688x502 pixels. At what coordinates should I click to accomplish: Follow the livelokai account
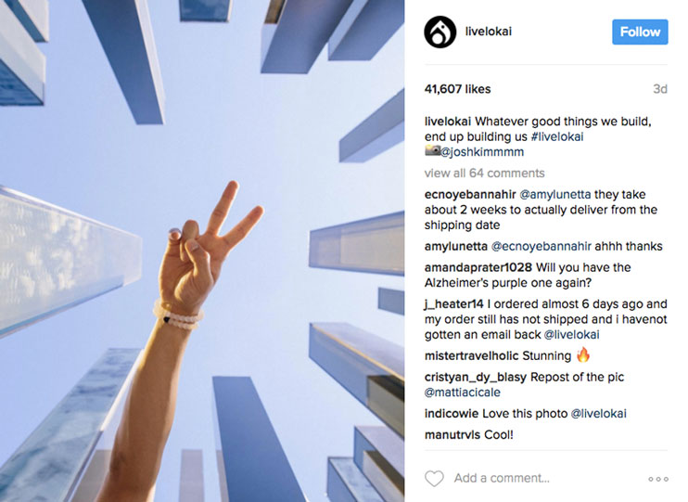tap(640, 32)
